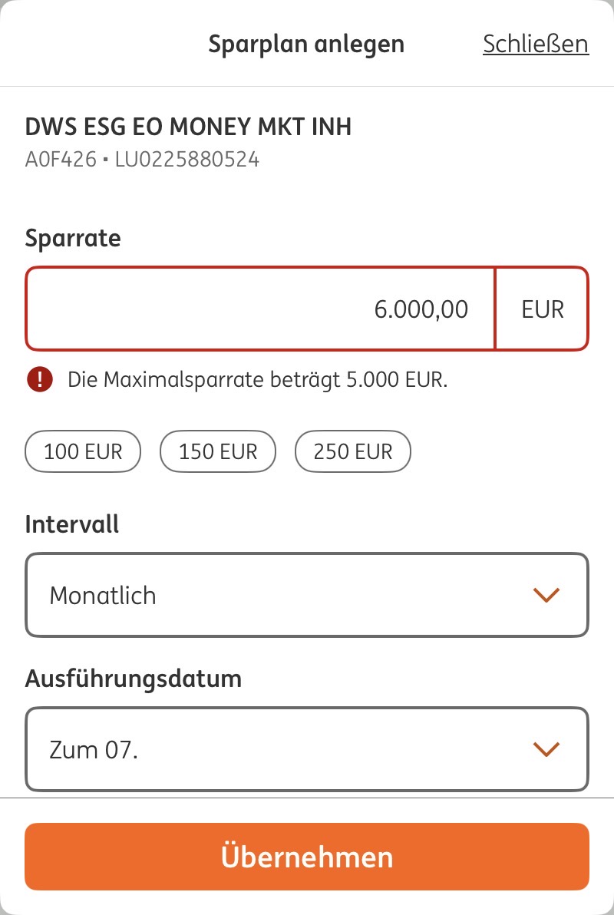Click the red error exclamation icon
The width and height of the screenshot is (614, 915).
point(39,379)
